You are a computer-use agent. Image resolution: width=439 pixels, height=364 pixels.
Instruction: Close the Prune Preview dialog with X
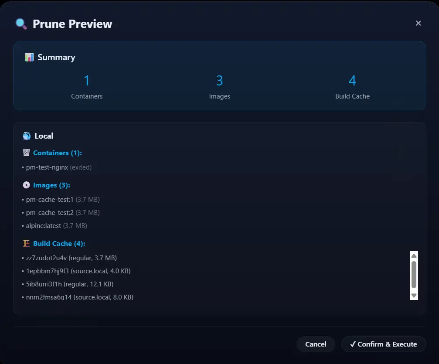418,24
